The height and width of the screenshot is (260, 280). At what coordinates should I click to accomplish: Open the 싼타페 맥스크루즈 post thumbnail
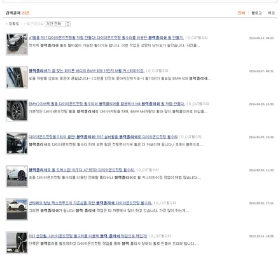[x=17, y=209]
